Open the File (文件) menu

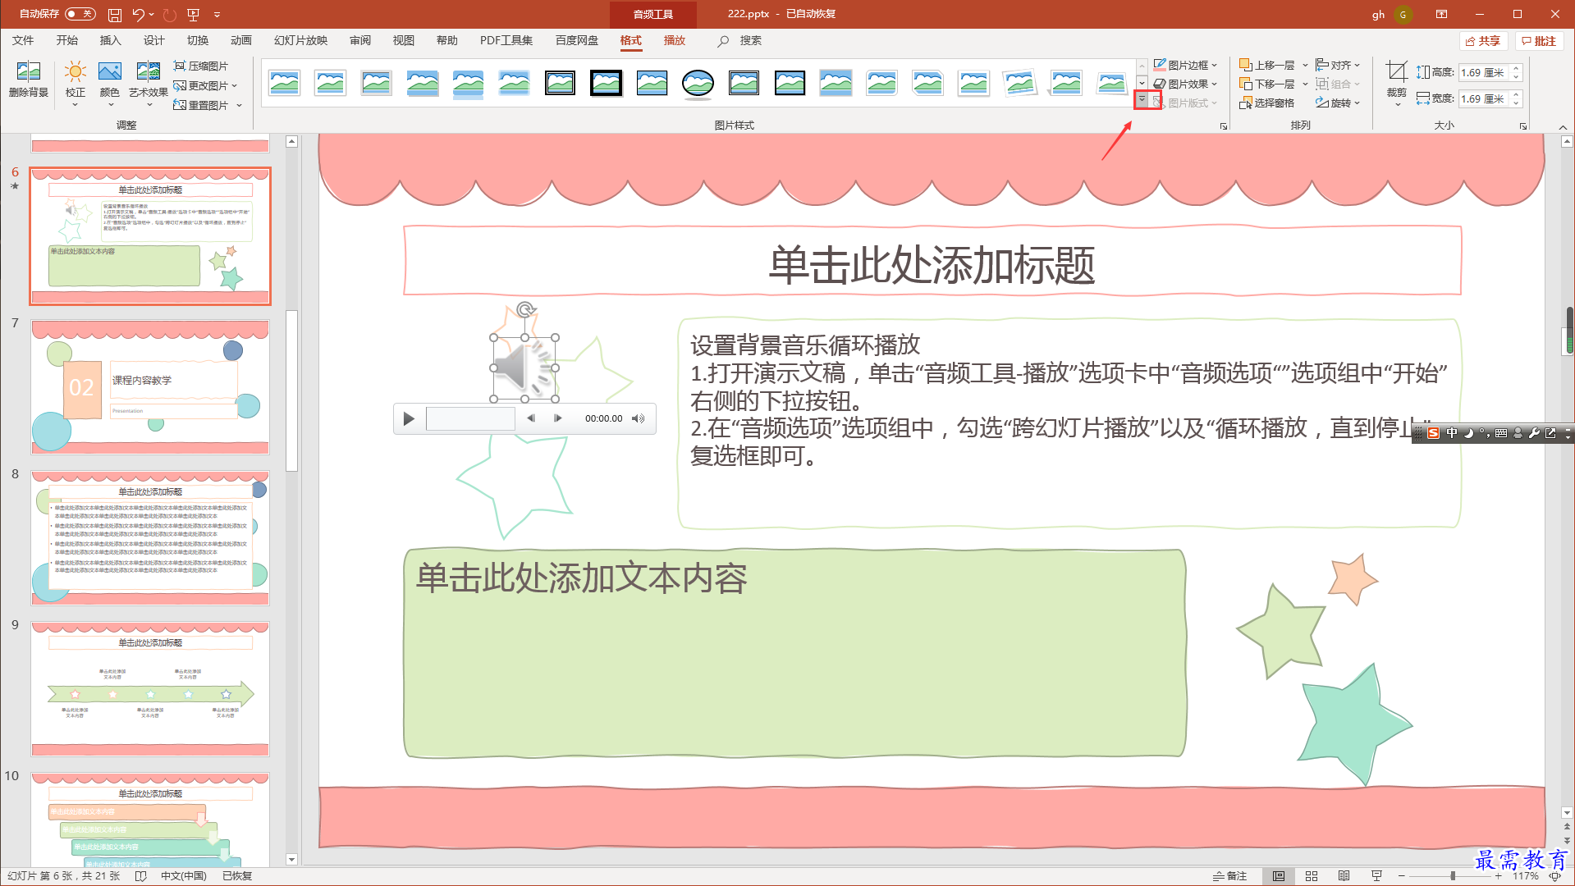pyautogui.click(x=23, y=40)
